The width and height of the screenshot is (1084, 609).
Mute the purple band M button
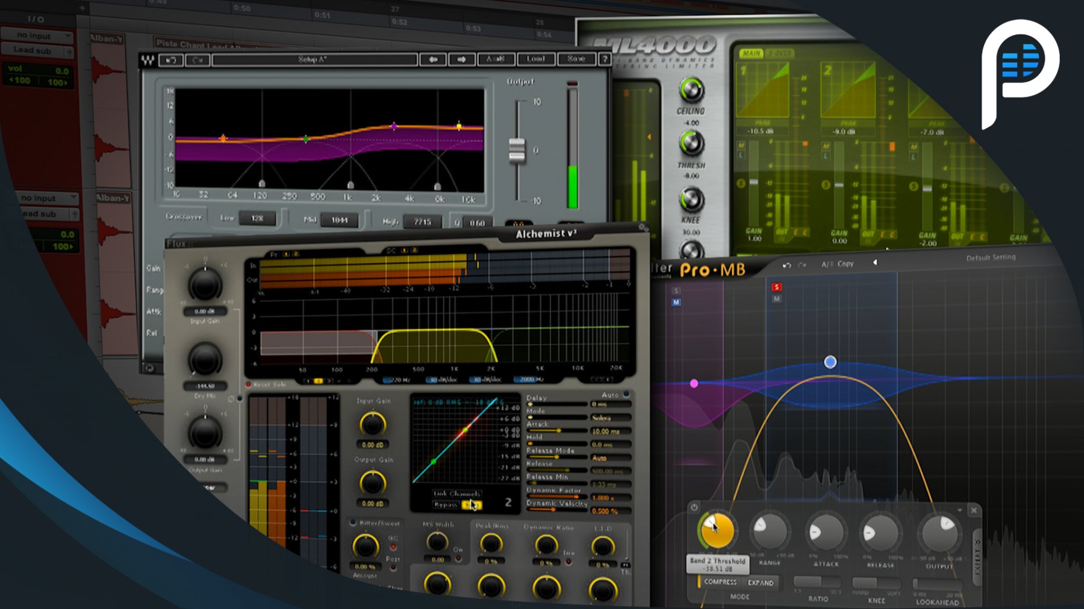pyautogui.click(x=676, y=302)
